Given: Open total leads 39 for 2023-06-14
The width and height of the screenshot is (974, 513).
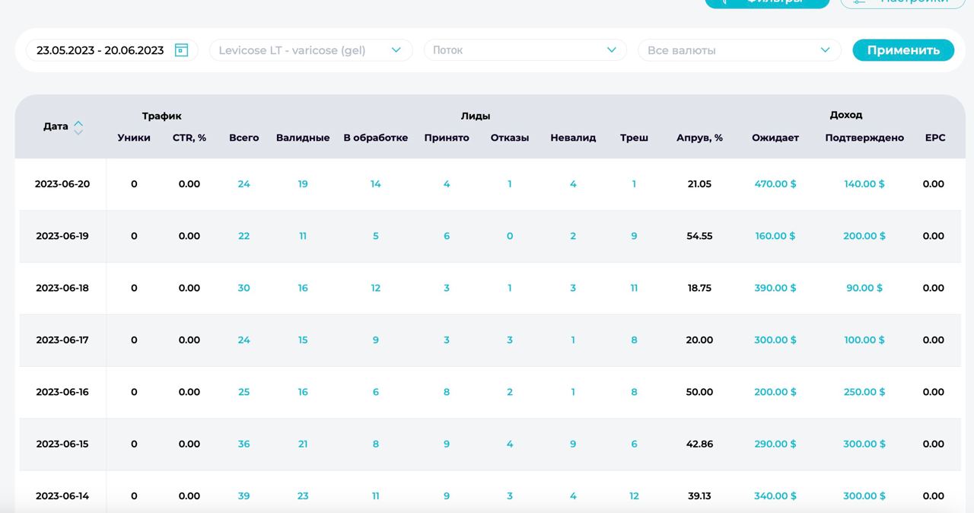Looking at the screenshot, I should click(243, 496).
